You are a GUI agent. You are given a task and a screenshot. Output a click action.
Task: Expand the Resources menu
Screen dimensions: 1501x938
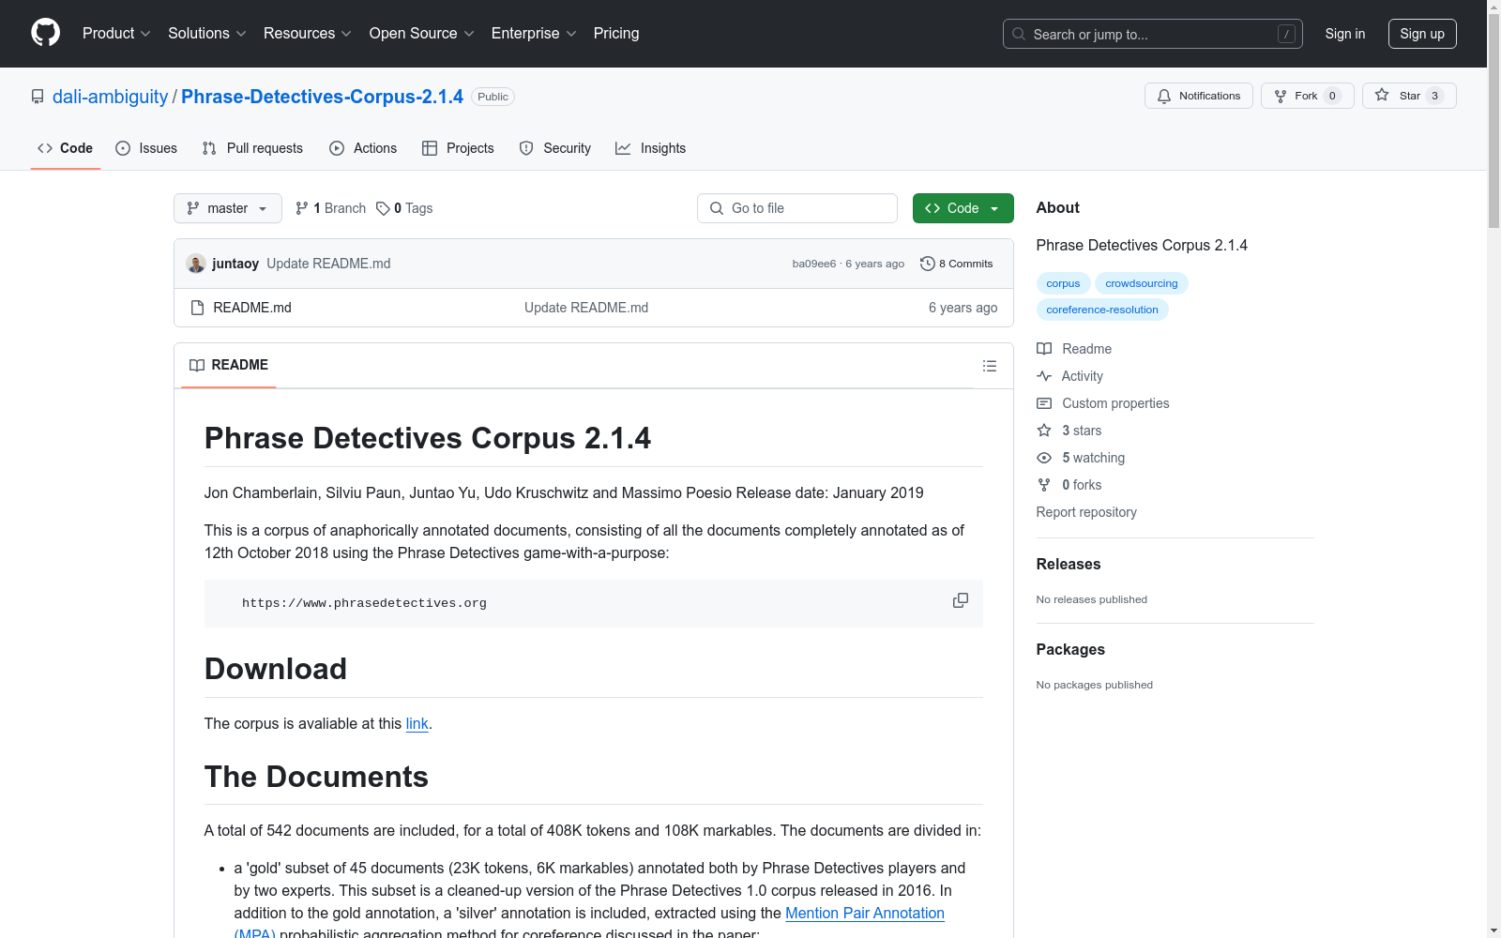[x=308, y=34]
